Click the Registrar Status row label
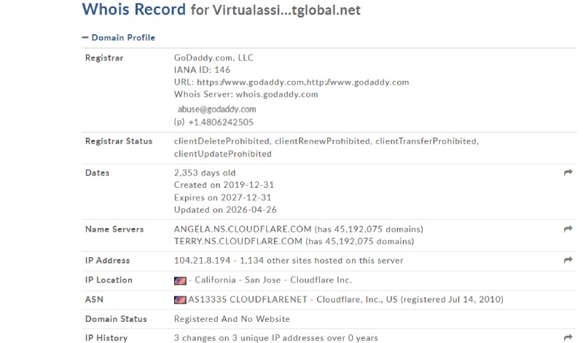 click(x=119, y=141)
